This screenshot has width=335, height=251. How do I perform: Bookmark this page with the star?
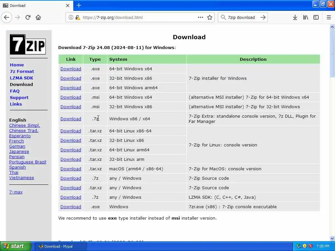[210, 17]
